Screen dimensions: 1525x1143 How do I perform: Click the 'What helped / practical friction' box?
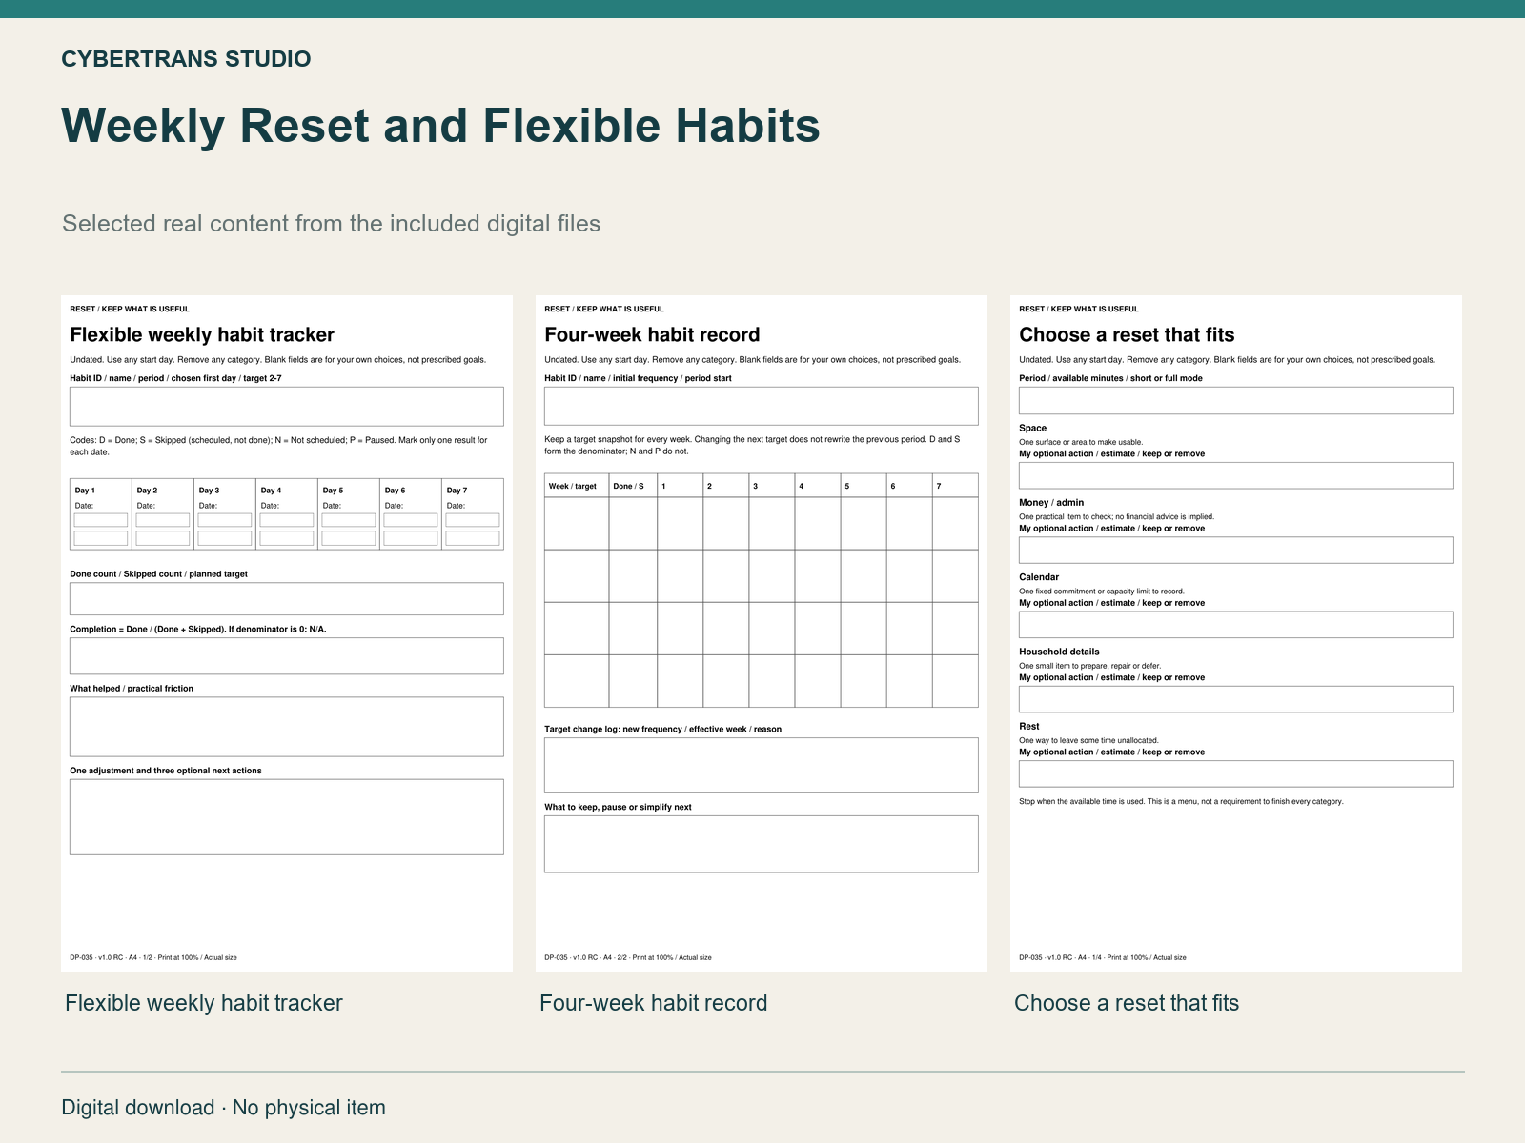pos(287,727)
